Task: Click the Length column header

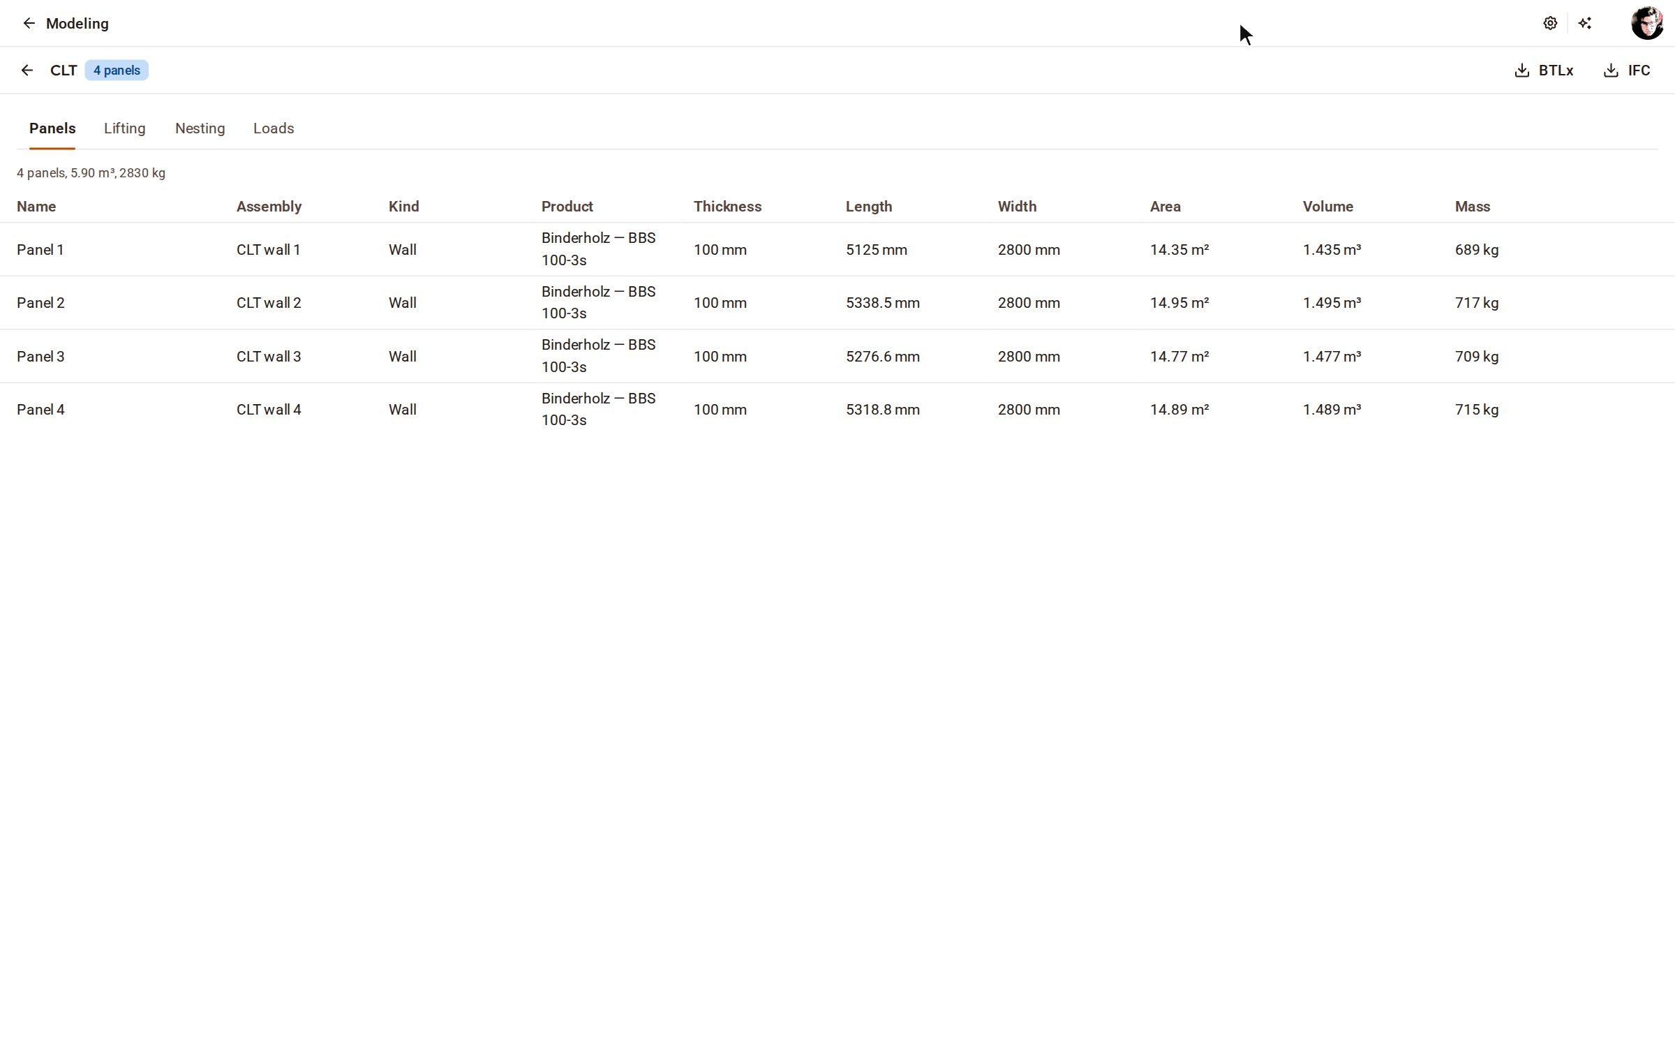Action: coord(869,207)
